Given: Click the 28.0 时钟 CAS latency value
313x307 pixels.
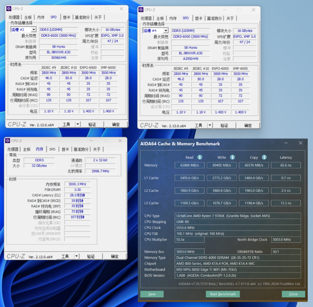Looking at the screenshot, I should coord(77,195).
